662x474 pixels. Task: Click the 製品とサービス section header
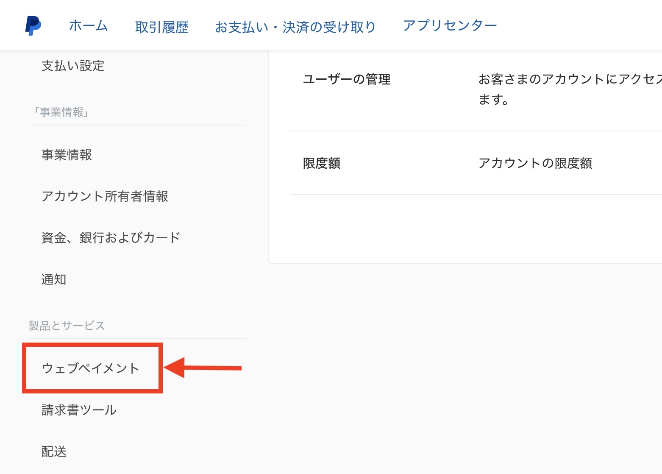(x=67, y=326)
